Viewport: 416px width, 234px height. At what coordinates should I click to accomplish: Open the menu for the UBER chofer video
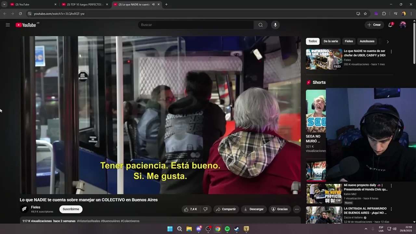[391, 52]
